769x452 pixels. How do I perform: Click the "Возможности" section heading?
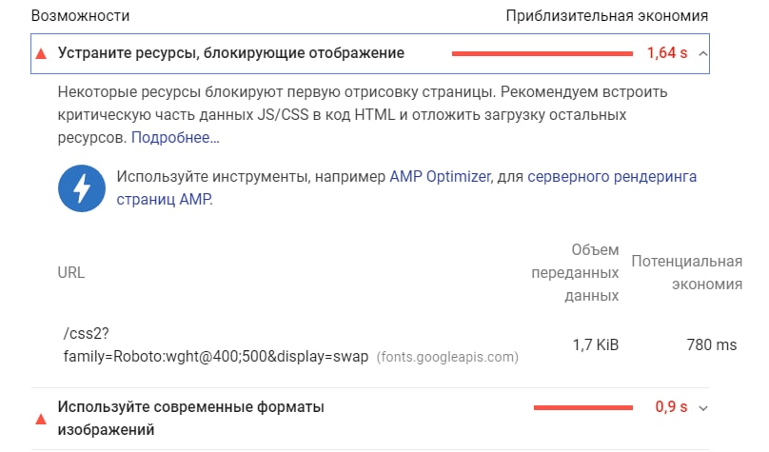click(80, 16)
